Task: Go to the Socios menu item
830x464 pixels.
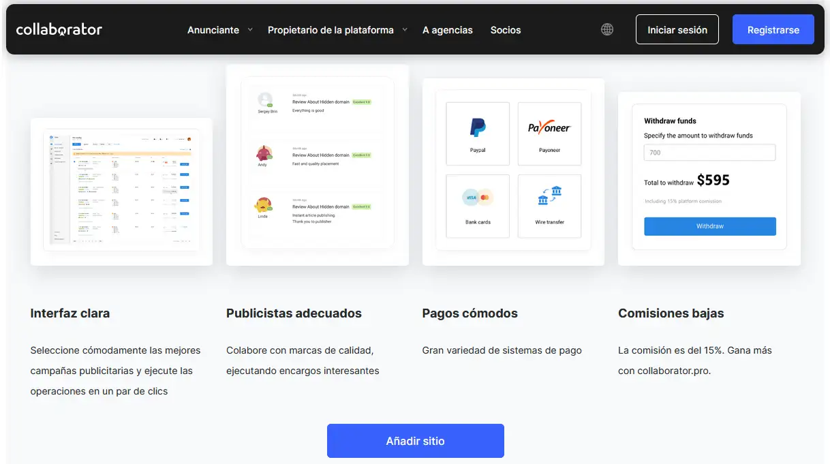Action: click(505, 30)
